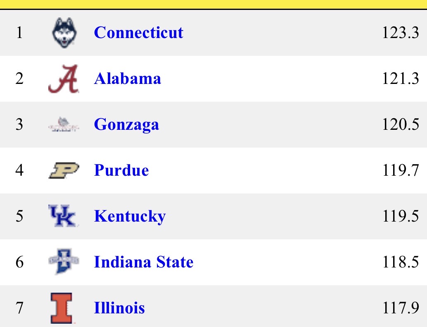Go to the Gonzaga team page
Viewport: 427px width, 327px height.
(x=126, y=125)
